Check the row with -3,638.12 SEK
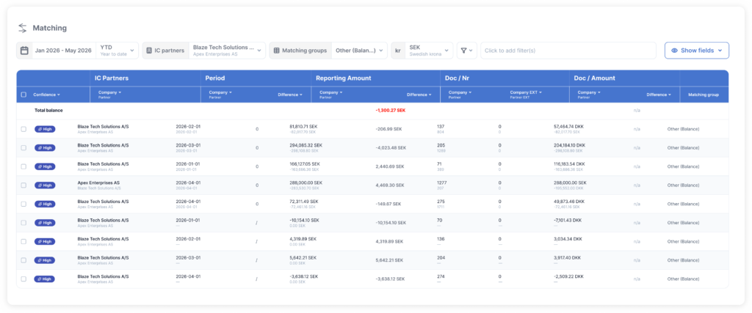 [x=24, y=279]
